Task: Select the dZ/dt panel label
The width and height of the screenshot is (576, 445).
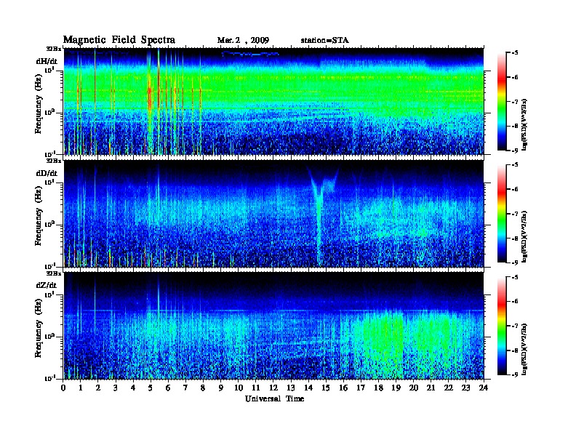Action: 47,285
